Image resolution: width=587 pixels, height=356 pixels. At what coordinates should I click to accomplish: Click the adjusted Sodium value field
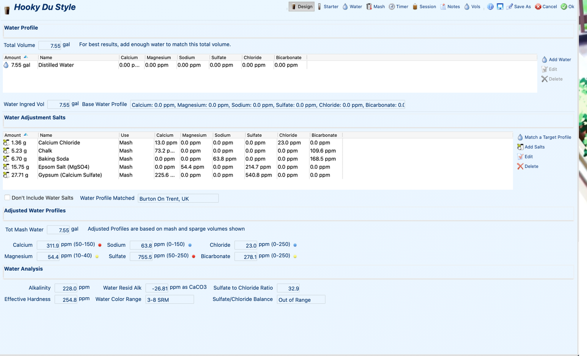(142, 245)
